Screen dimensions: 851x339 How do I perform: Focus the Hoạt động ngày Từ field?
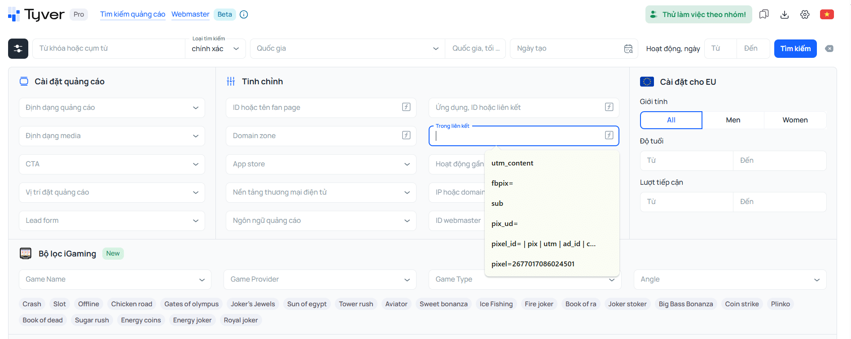click(720, 48)
